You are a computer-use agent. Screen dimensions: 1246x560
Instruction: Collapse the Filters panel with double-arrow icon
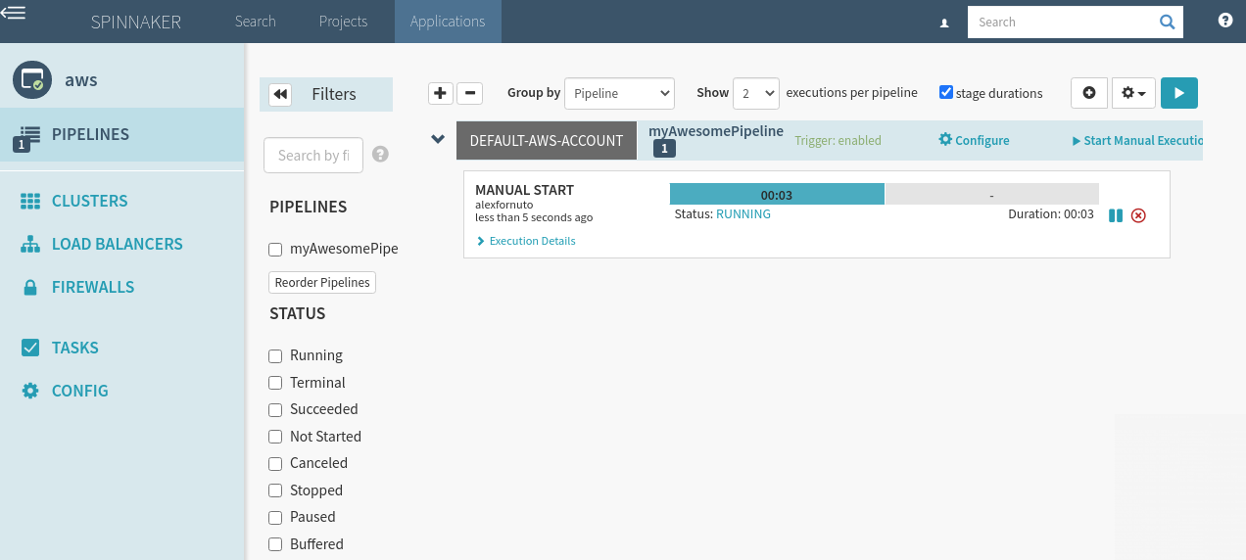(280, 94)
